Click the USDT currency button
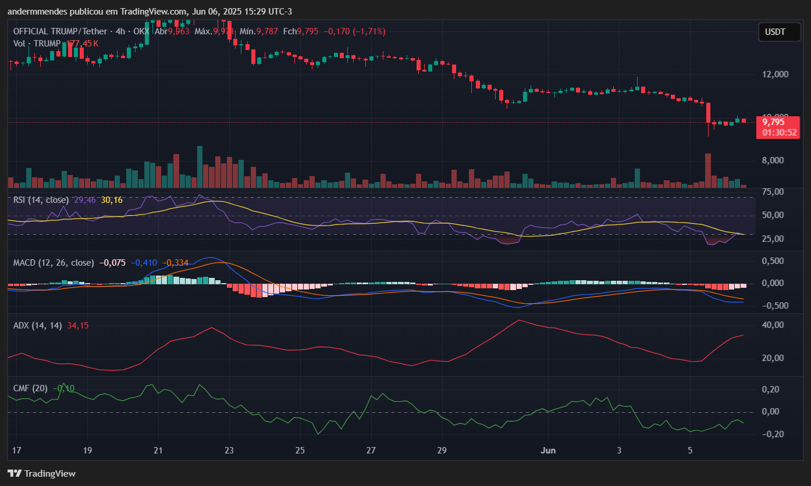The height and width of the screenshot is (486, 811). 779,32
